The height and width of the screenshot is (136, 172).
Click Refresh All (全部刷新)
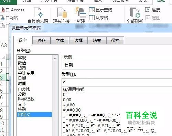tap(135, 15)
